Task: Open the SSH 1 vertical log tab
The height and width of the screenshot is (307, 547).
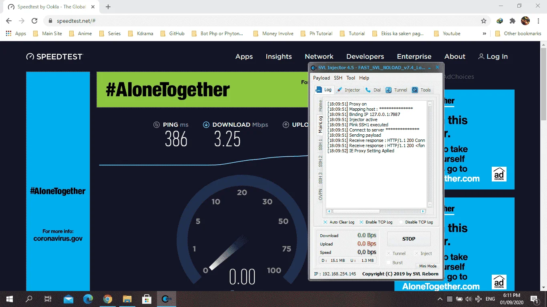Action: [x=320, y=144]
